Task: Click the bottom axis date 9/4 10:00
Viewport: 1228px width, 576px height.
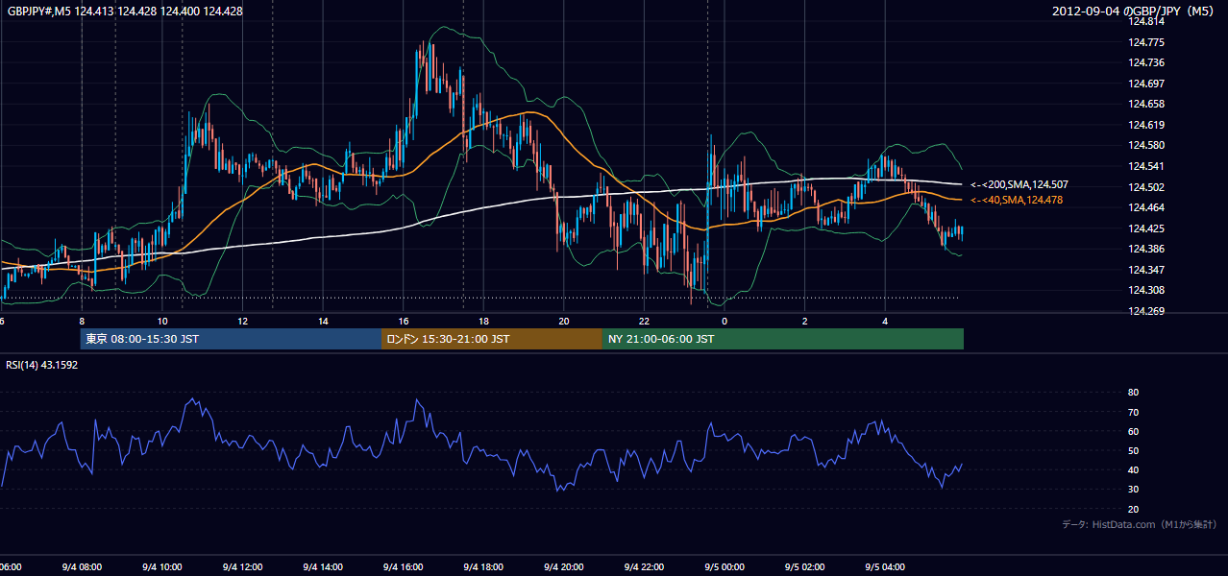Action: (x=161, y=567)
